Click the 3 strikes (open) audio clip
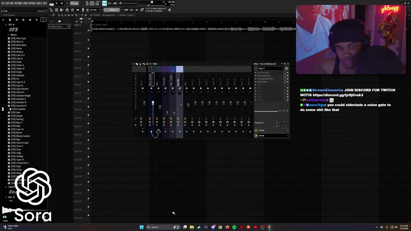The height and width of the screenshot is (231, 411). [x=193, y=28]
